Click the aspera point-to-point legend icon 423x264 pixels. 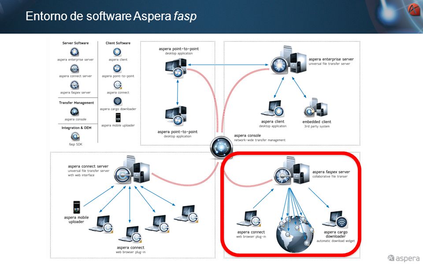pos(117,69)
